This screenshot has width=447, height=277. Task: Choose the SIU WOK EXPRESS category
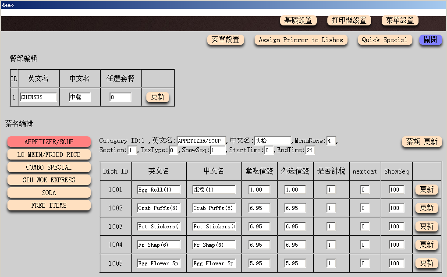[x=49, y=180]
